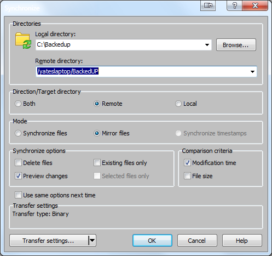Close the Synchronize dialog with X
The image size is (272, 256).
[x=255, y=5]
